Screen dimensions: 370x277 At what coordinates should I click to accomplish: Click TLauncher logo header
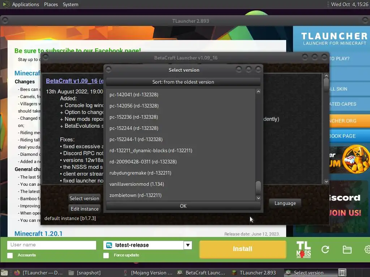334,39
